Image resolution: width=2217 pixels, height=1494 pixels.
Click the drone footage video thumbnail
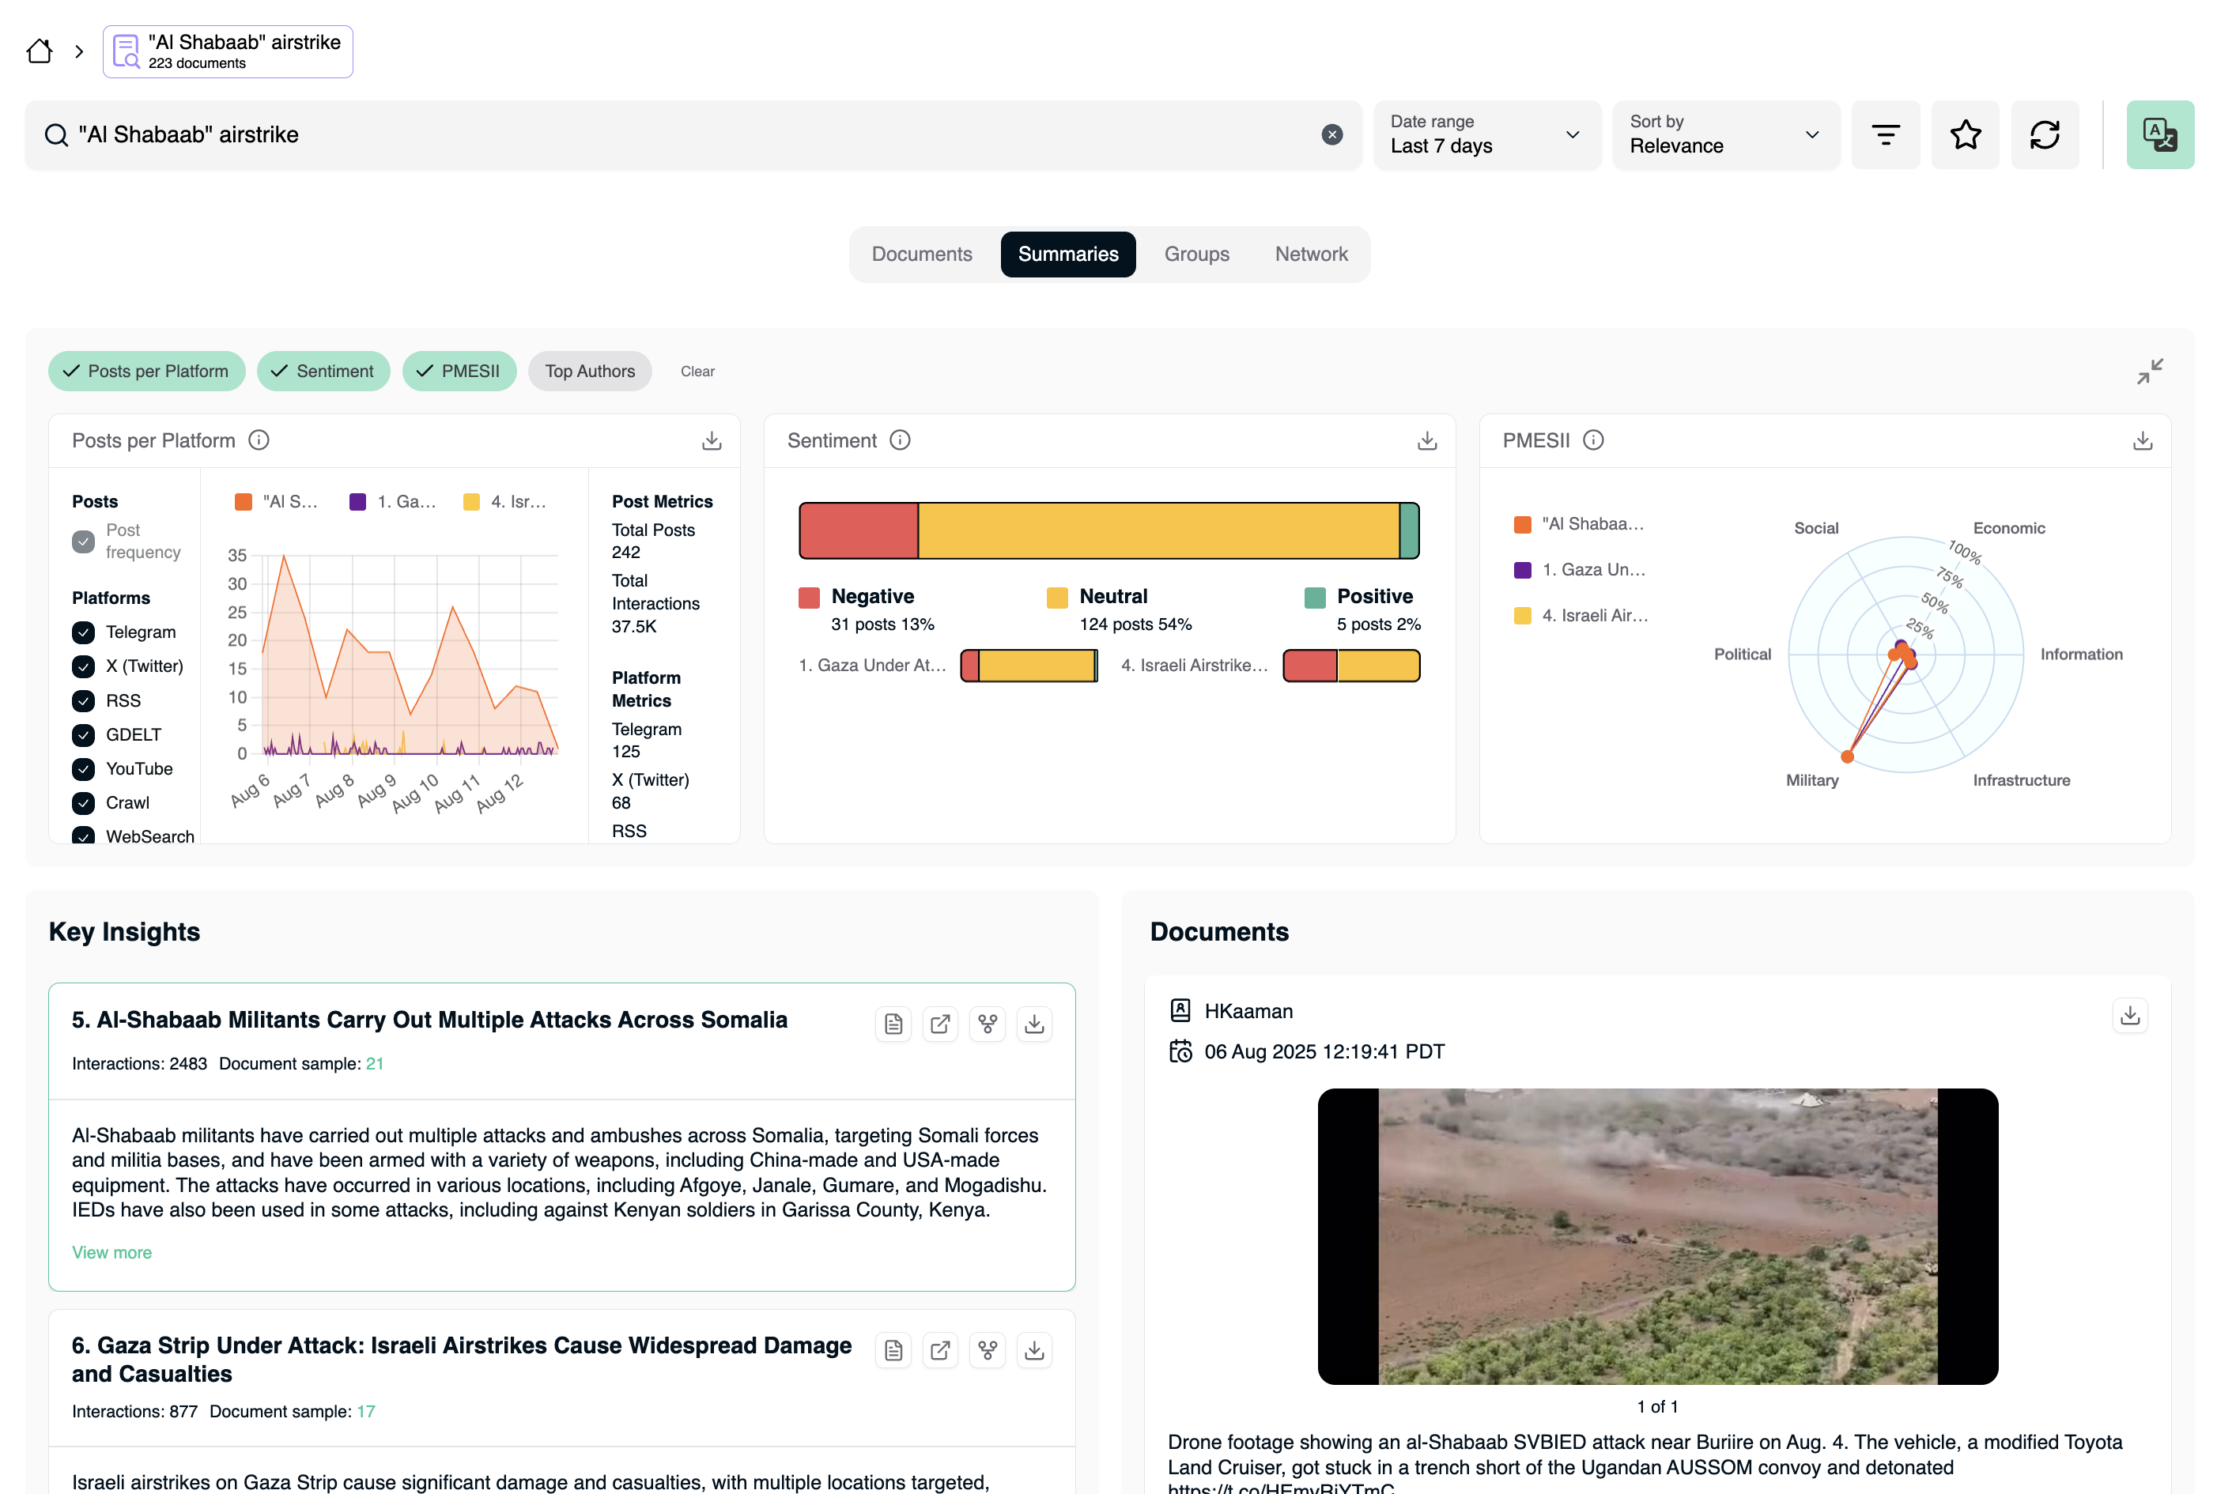click(1656, 1236)
